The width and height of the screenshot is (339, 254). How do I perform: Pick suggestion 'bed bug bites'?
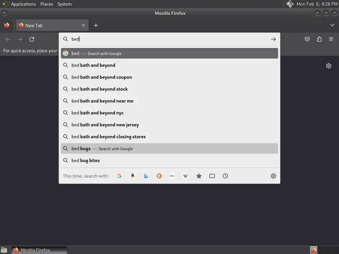(169, 160)
